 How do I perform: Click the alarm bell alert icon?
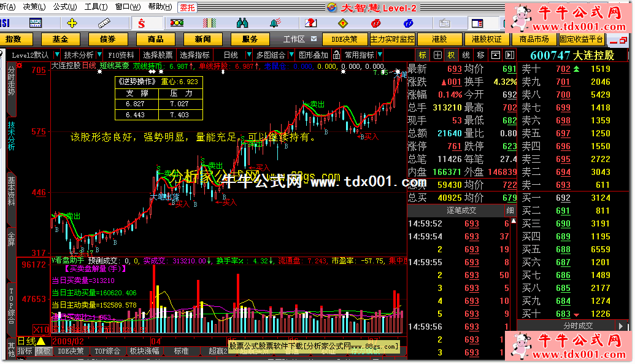click(275, 23)
